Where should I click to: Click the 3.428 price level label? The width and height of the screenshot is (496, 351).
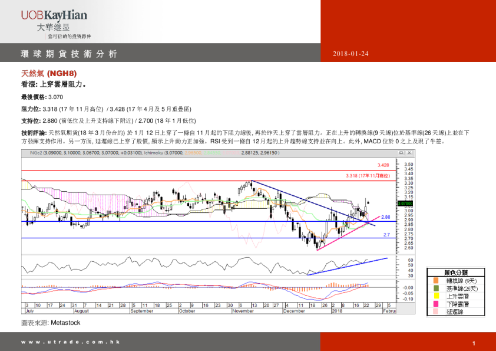coord(383,166)
